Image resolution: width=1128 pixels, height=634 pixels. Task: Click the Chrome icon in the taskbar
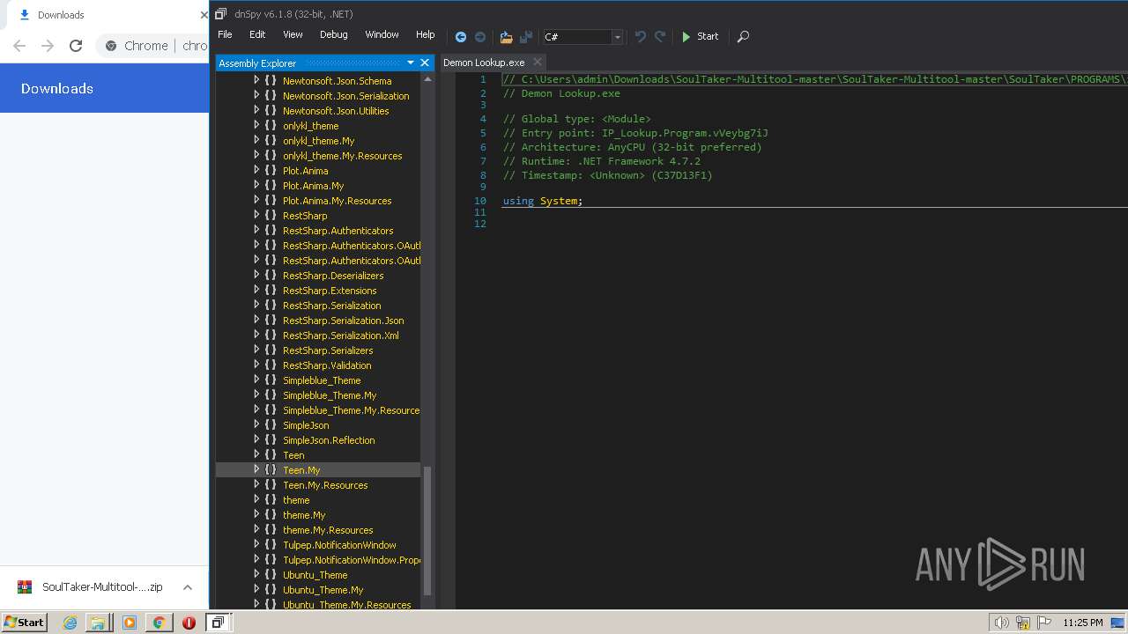[x=159, y=623]
